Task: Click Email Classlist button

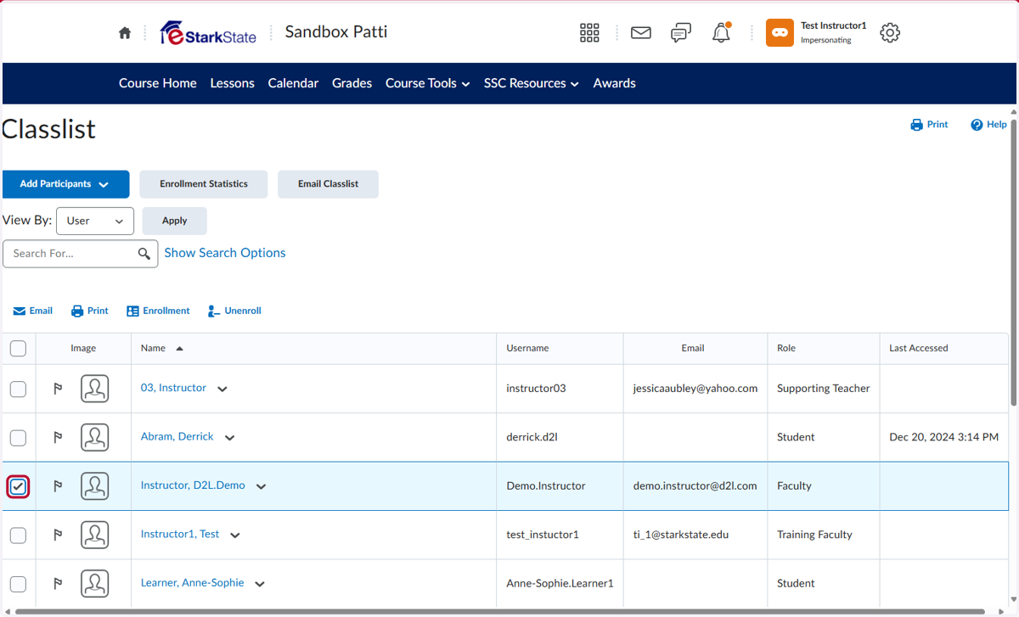Action: [x=328, y=184]
